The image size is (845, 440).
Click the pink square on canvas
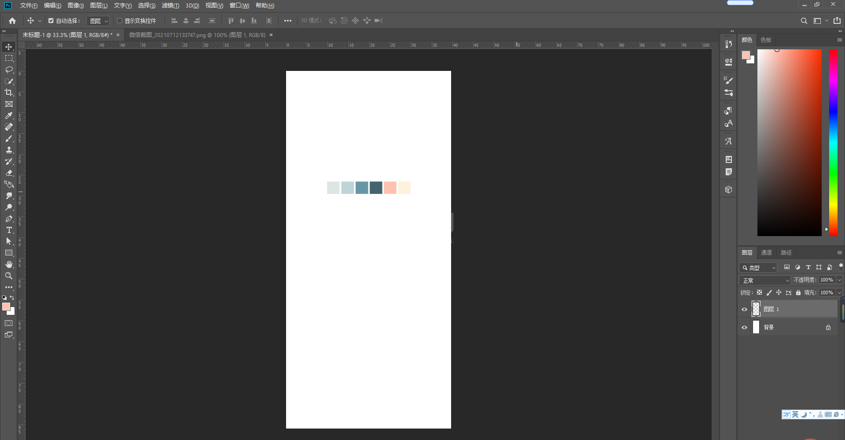pos(390,188)
